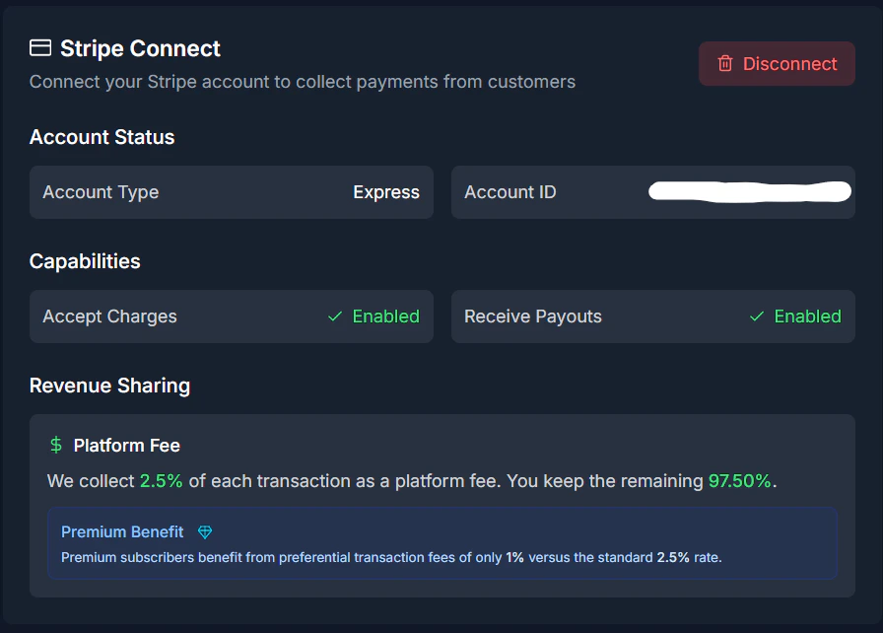Screen dimensions: 883x633
Task: Click the dollar sign icon next to Platform Fee
Action: tap(55, 445)
